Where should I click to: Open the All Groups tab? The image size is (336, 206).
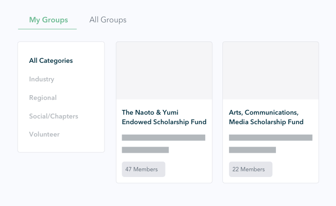(x=108, y=20)
